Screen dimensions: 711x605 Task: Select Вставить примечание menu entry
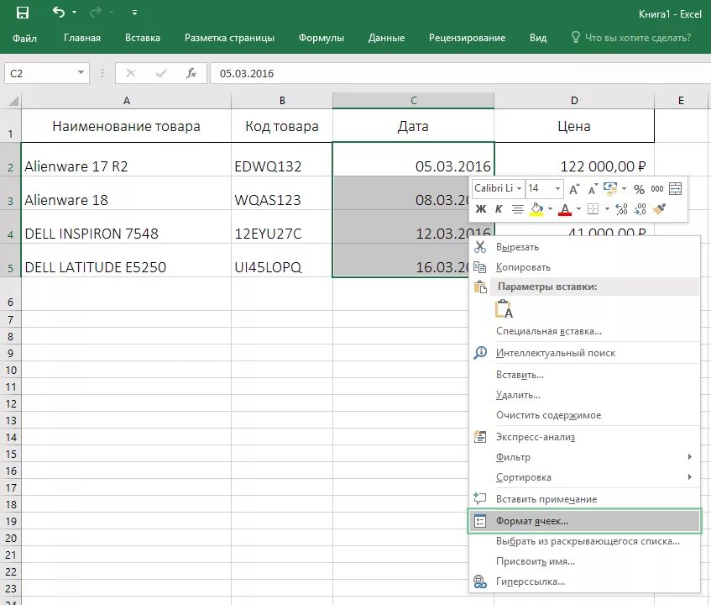(x=585, y=499)
